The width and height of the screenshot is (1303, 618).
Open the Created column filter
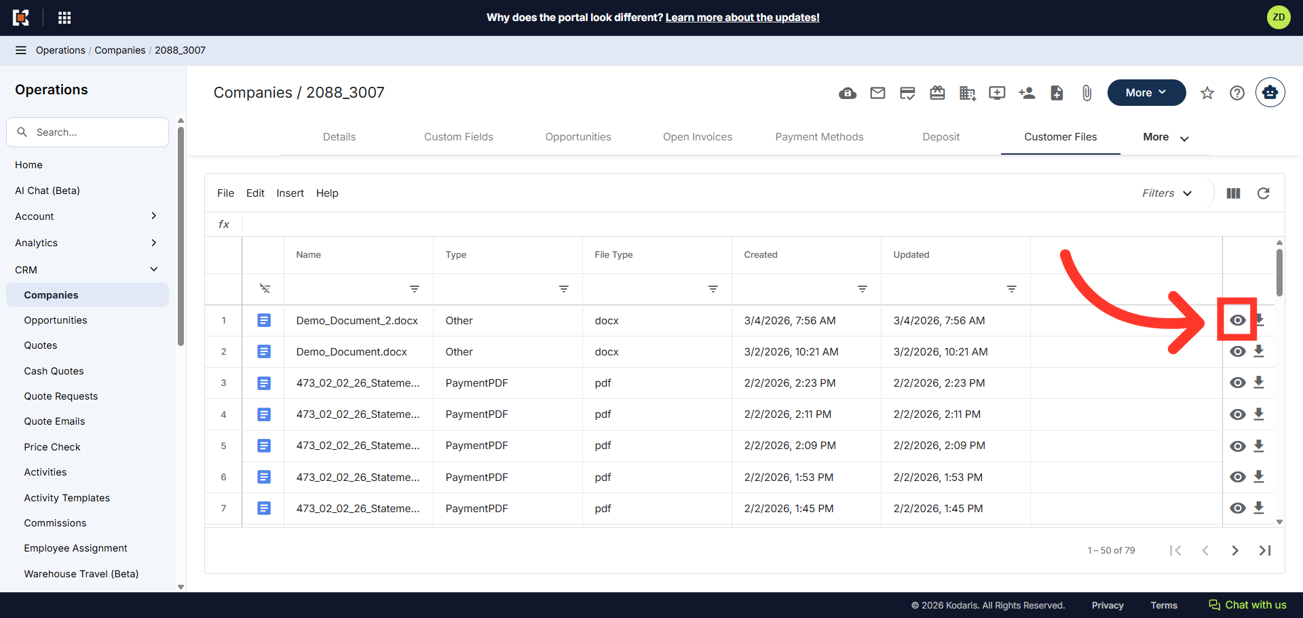coord(862,289)
